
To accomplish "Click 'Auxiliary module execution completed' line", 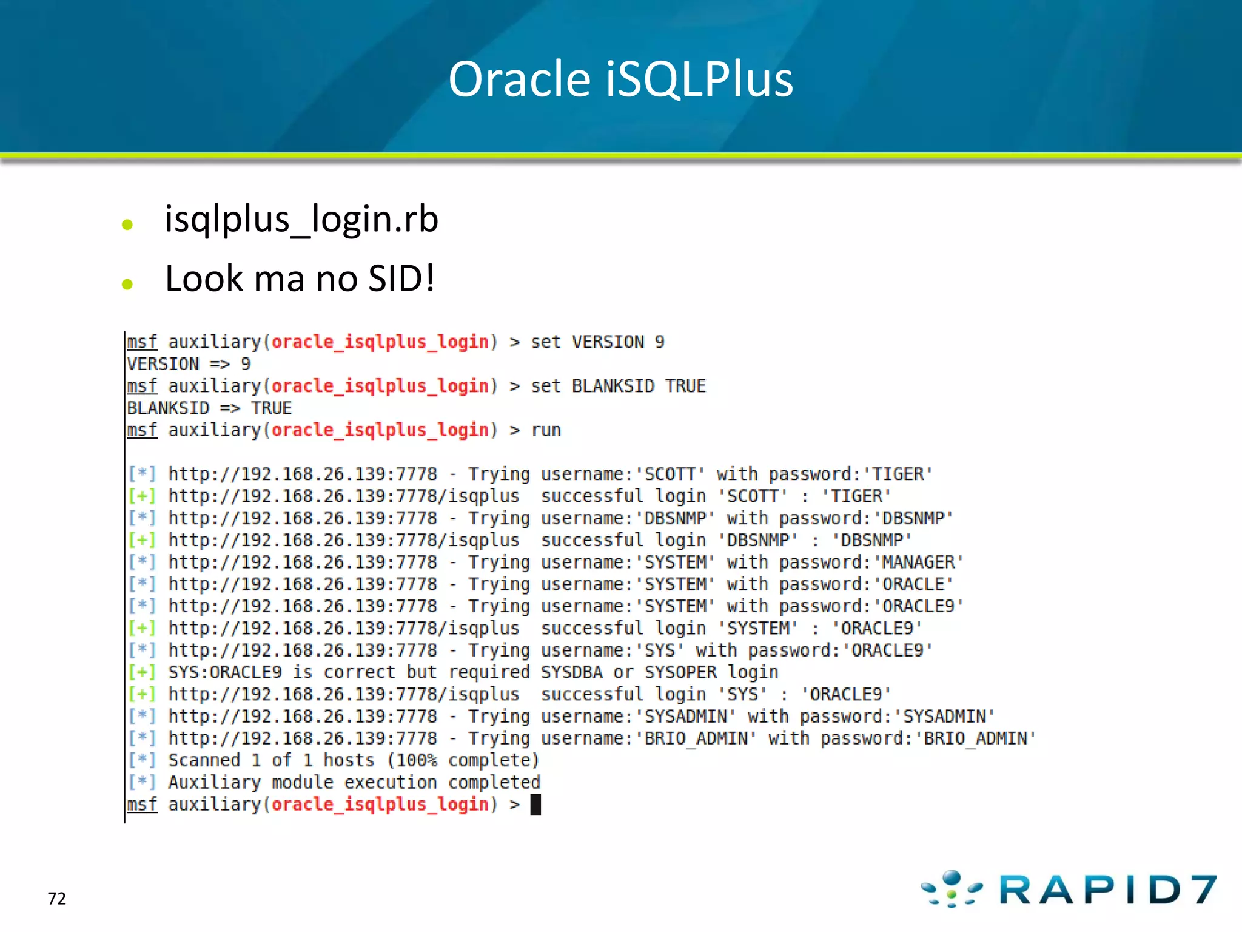I will pyautogui.click(x=334, y=782).
